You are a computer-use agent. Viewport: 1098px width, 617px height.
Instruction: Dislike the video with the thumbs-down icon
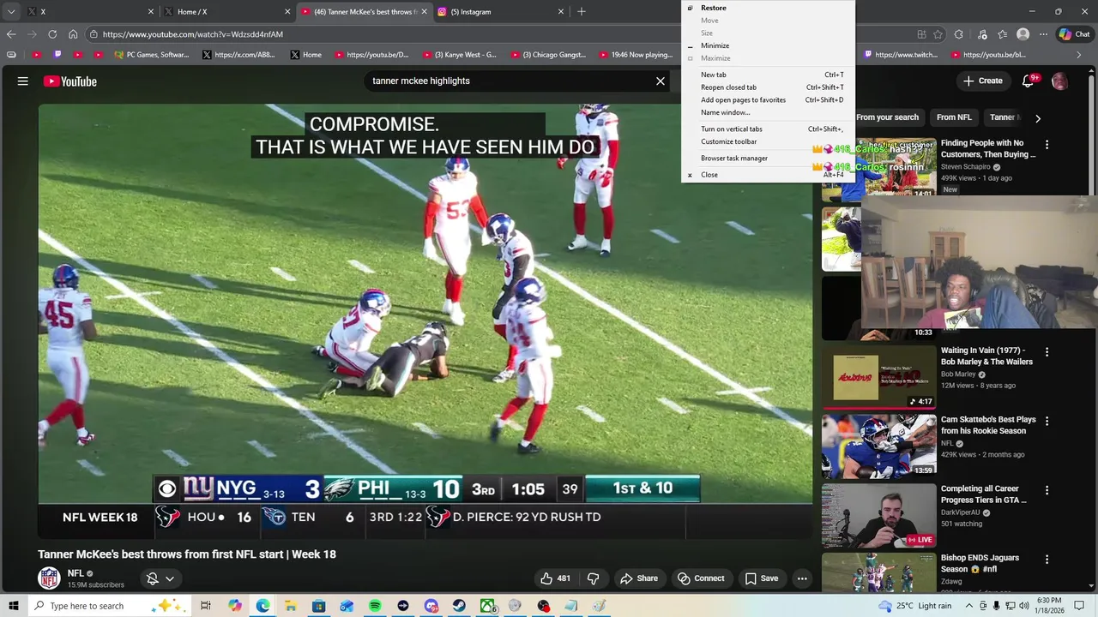pos(593,578)
